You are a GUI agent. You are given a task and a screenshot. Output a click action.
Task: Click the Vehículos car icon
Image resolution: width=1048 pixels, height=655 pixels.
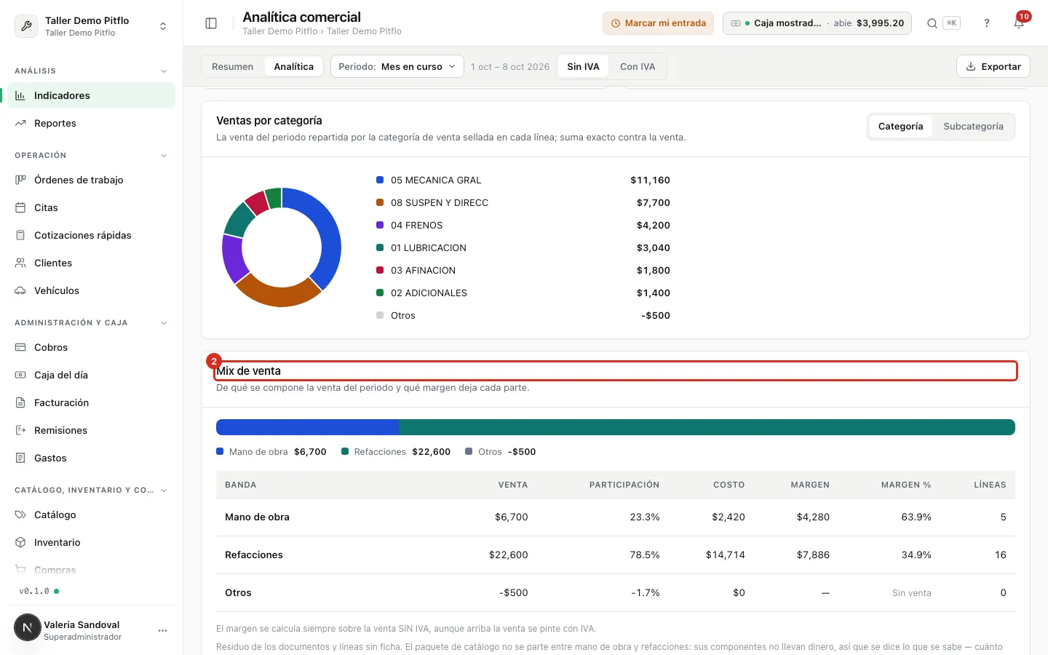20,290
